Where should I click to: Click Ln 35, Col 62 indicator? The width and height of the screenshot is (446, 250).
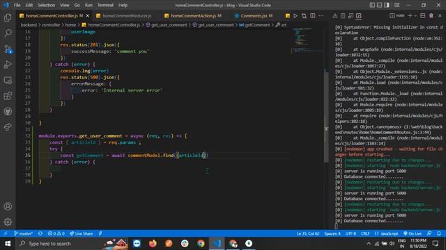point(308,233)
